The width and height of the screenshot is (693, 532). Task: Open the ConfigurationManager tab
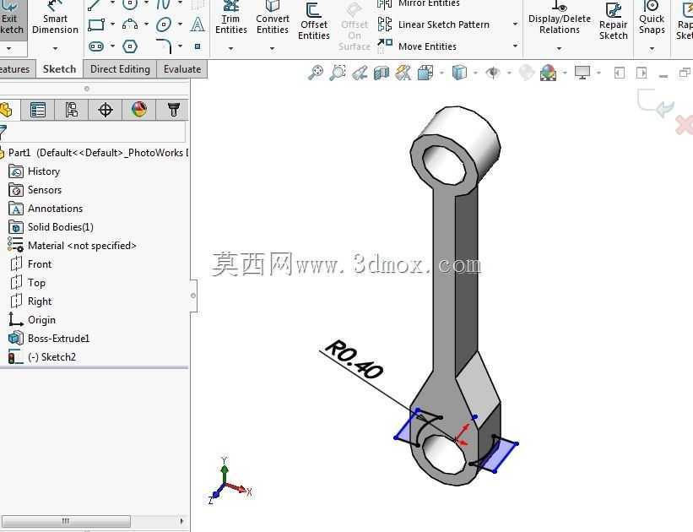click(71, 110)
